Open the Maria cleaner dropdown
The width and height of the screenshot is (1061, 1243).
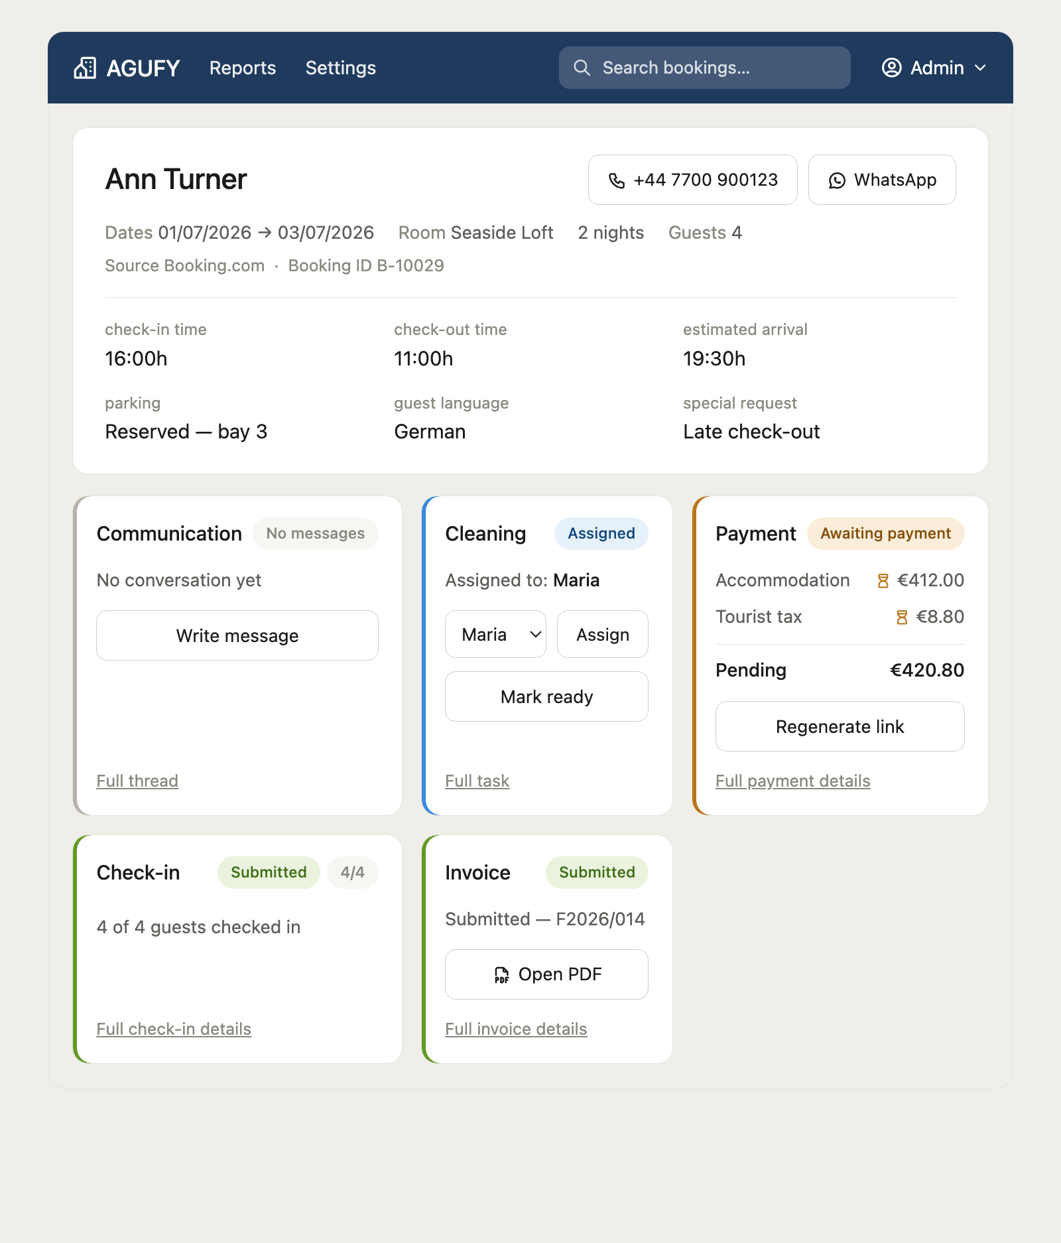pyautogui.click(x=495, y=634)
